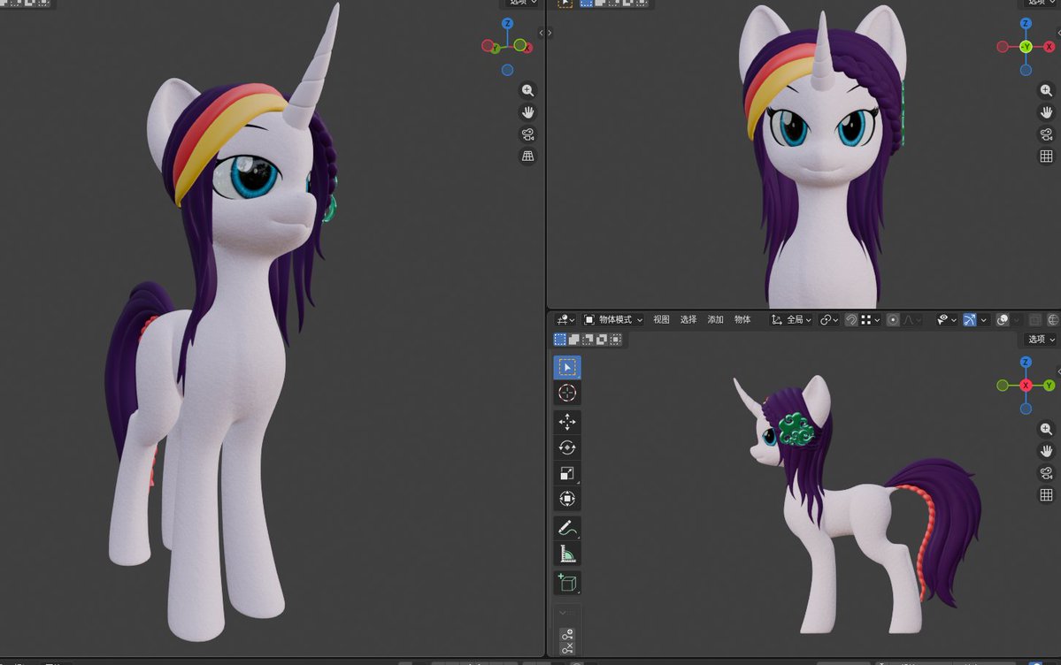Show the sidebar arrow of the perspective viewport

(x=541, y=33)
